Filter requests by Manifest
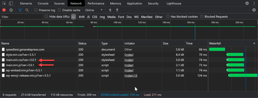The image size is (258, 98). pyautogui.click(x=147, y=17)
